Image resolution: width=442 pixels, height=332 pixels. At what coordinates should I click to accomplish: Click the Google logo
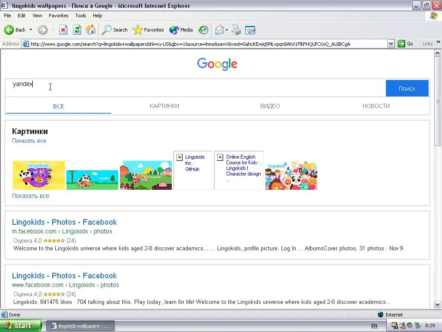(x=217, y=64)
